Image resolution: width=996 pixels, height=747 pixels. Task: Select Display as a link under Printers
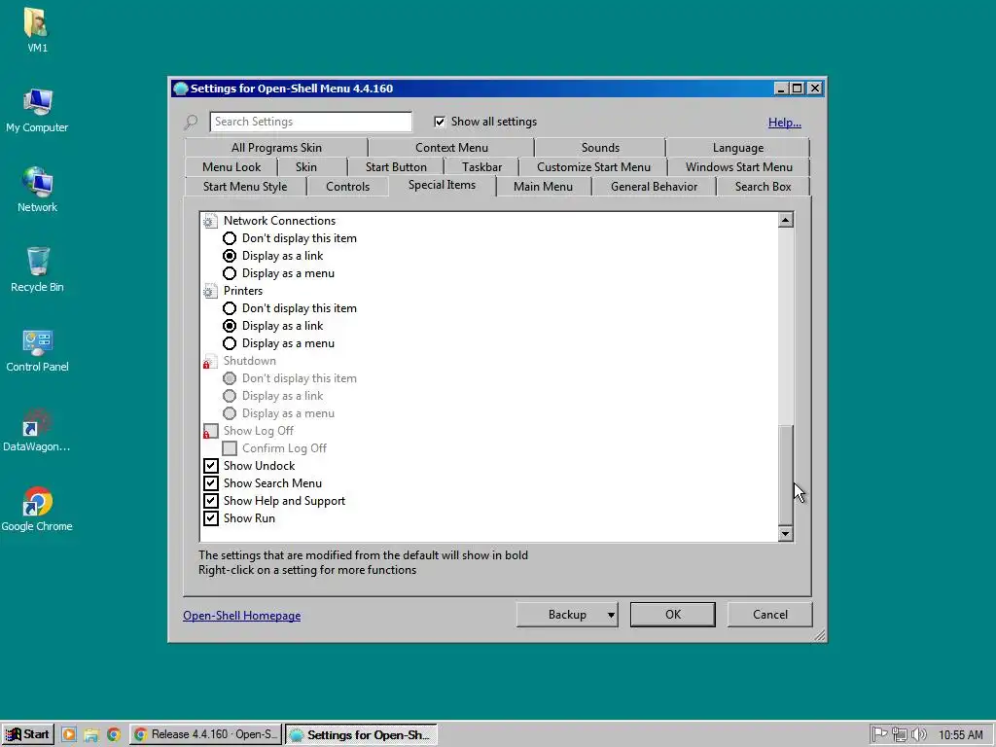[x=230, y=326]
